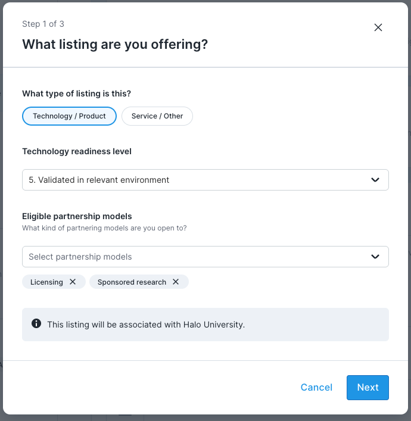411x421 pixels.
Task: Focus the 'Select partnership models' field
Action: [191, 257]
